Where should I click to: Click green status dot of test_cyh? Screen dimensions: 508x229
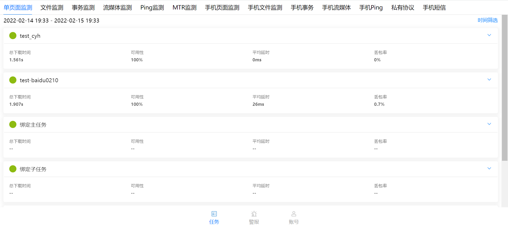coord(13,36)
